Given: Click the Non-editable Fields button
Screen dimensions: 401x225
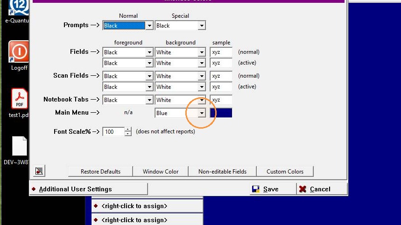Looking at the screenshot, I should (x=223, y=172).
